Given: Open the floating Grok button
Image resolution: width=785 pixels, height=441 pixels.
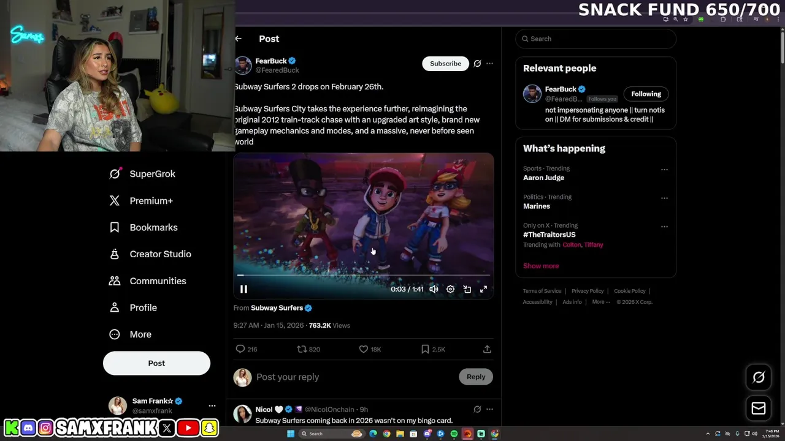Looking at the screenshot, I should (x=759, y=377).
